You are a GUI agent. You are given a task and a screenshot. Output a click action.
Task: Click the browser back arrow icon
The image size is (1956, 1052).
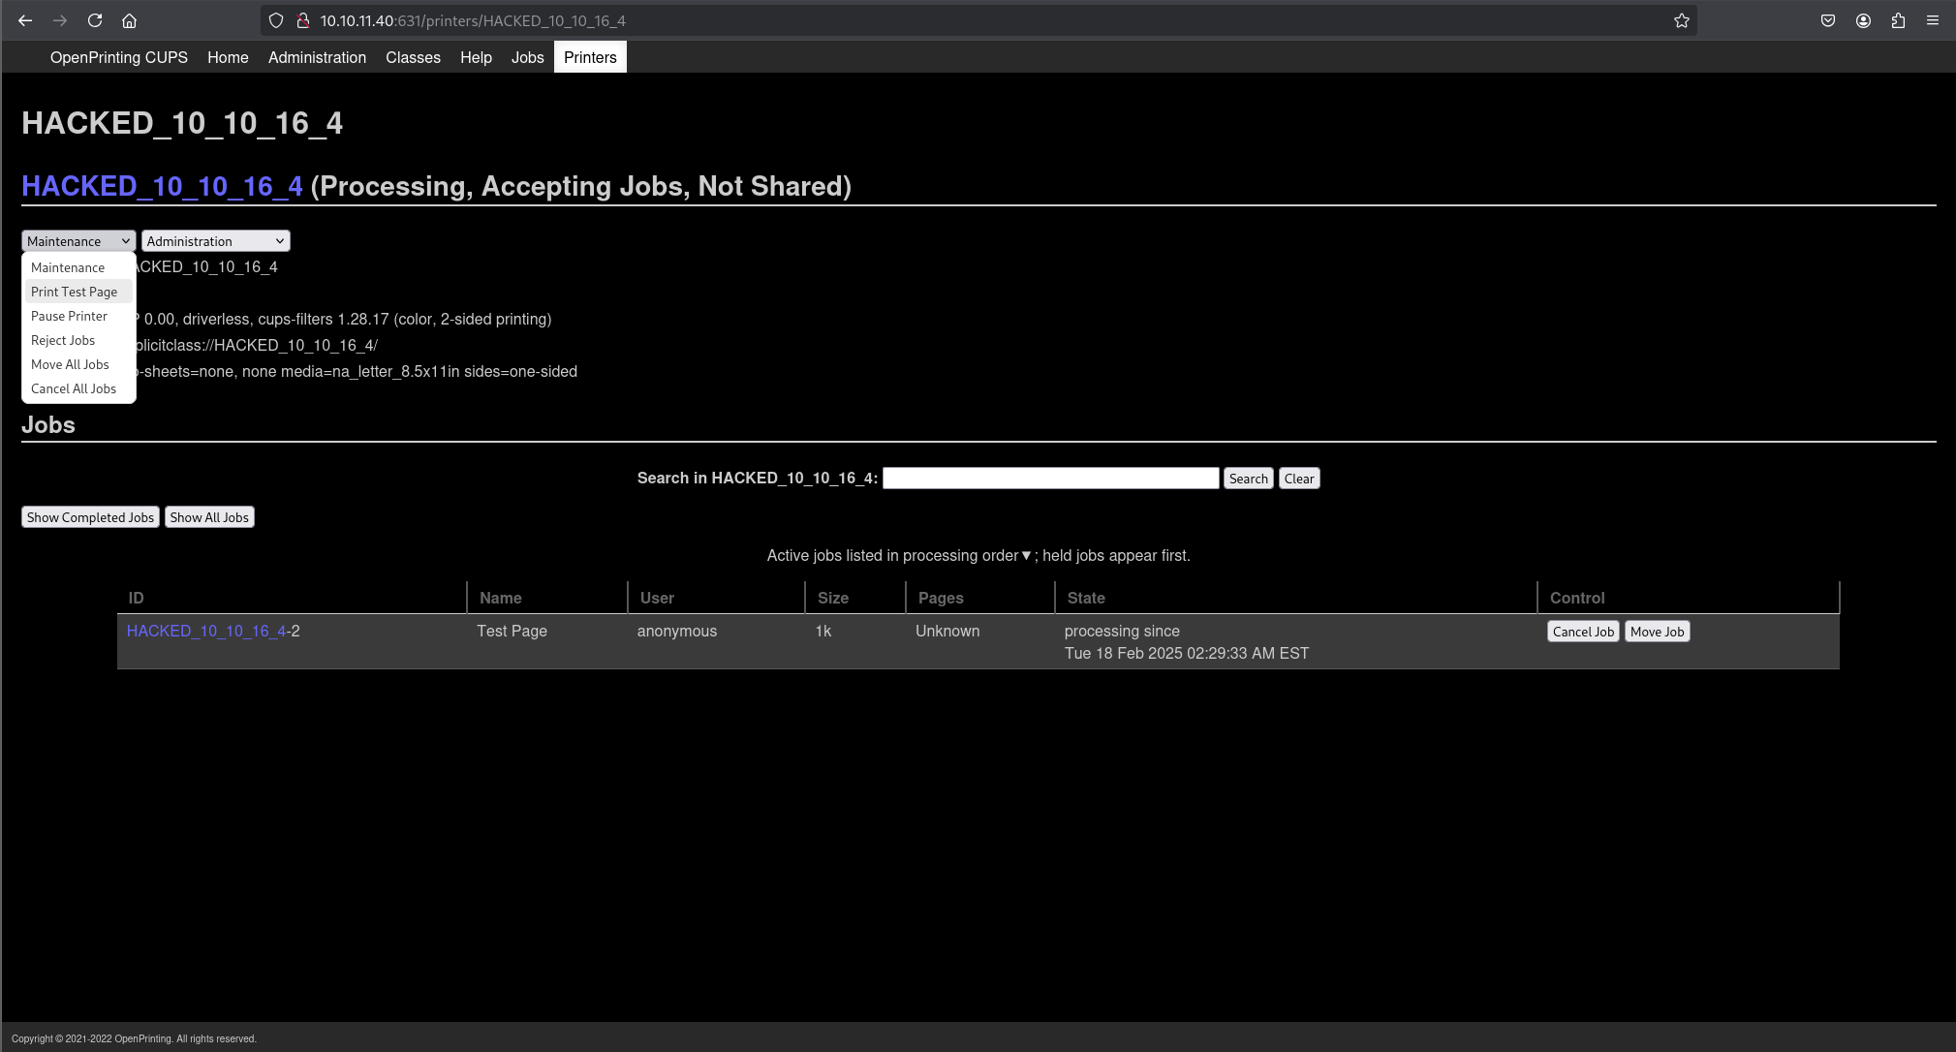[x=25, y=20]
